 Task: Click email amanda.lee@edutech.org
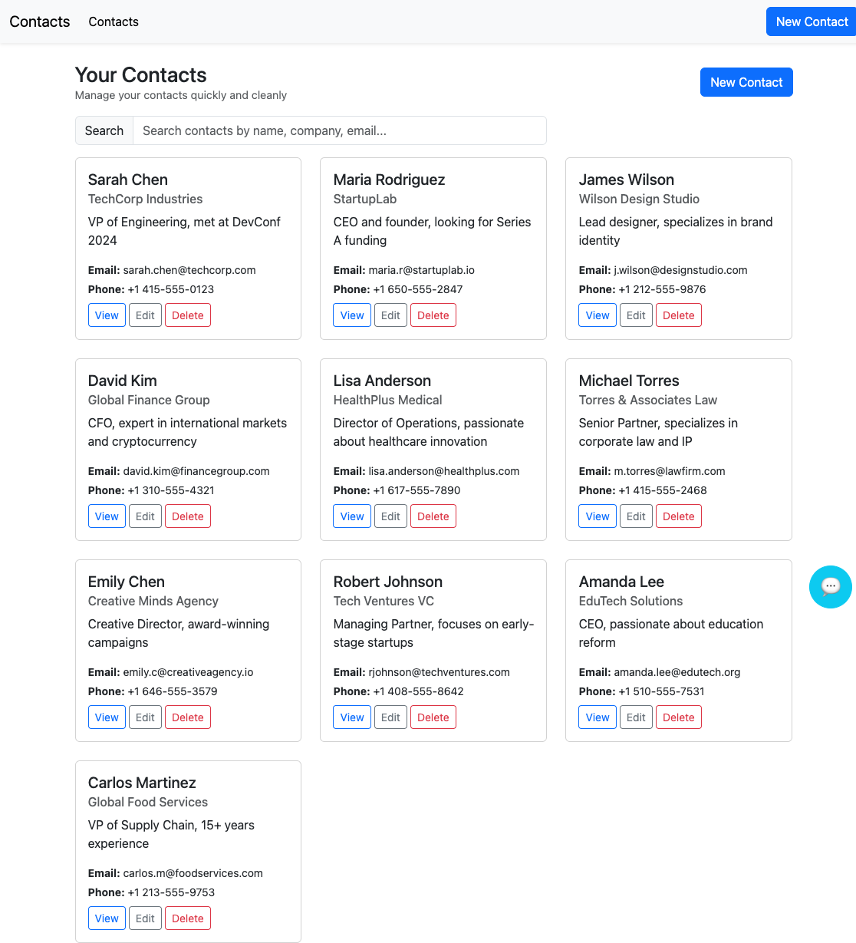coord(677,672)
